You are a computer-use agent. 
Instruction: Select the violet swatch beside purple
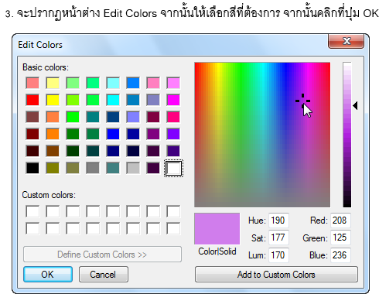click(173, 134)
